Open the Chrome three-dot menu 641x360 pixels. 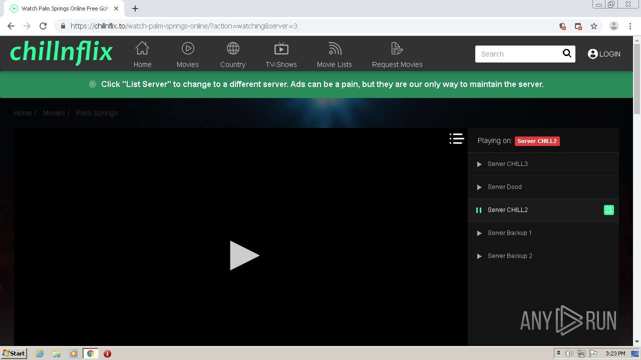[630, 26]
